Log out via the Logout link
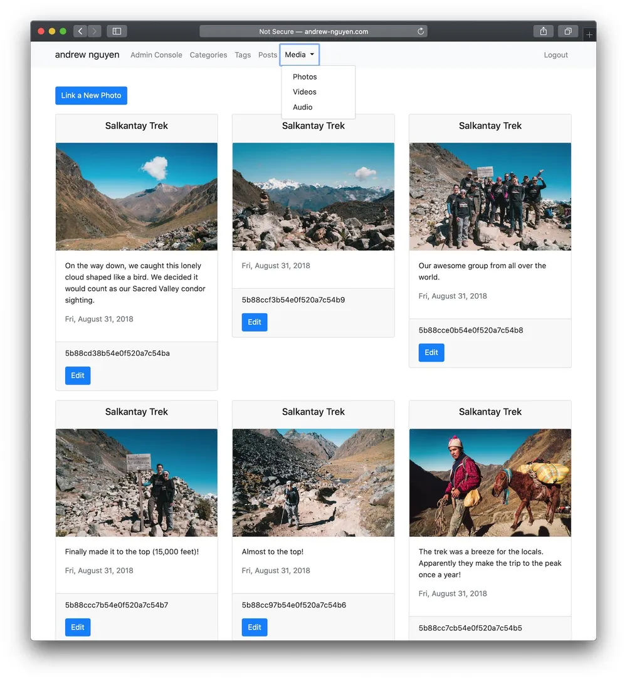Viewport: 627px width, 681px height. (556, 55)
